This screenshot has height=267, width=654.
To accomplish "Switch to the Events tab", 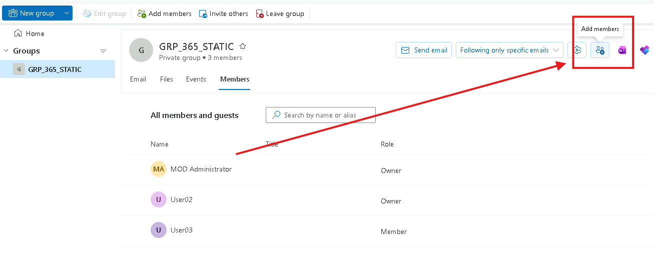I will pyautogui.click(x=196, y=79).
